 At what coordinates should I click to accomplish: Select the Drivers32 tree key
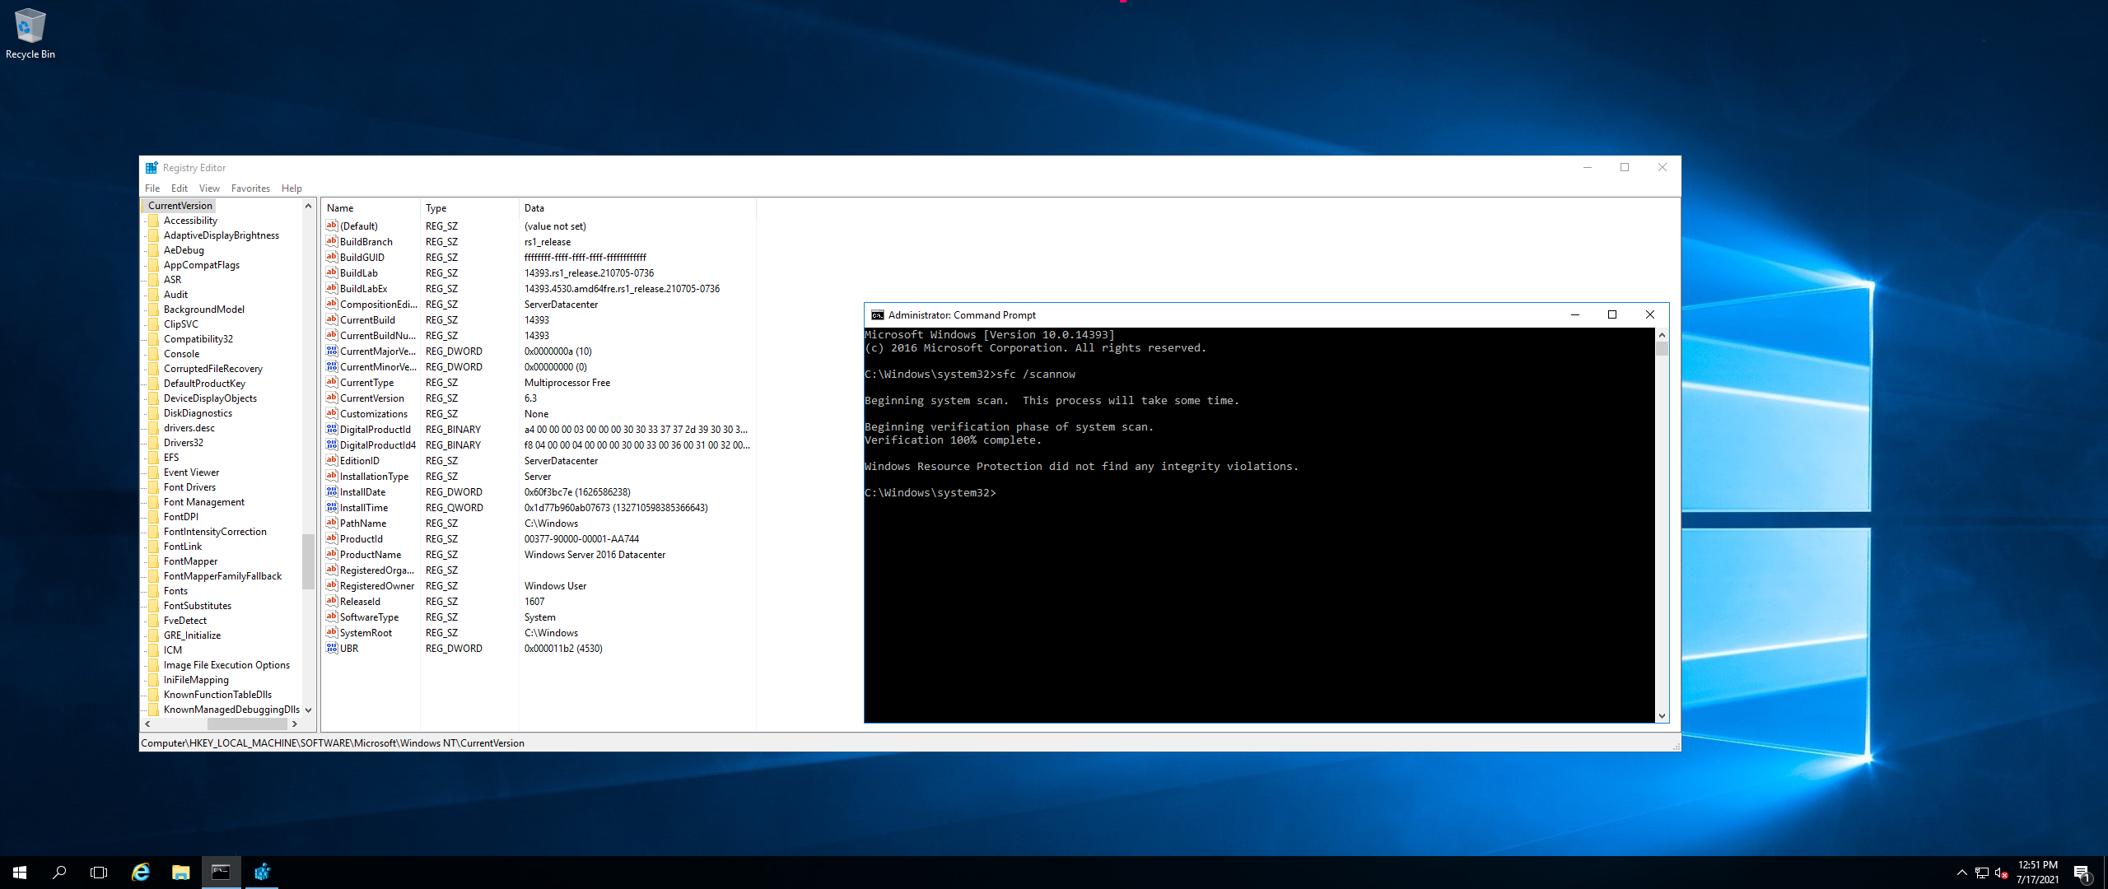(184, 443)
